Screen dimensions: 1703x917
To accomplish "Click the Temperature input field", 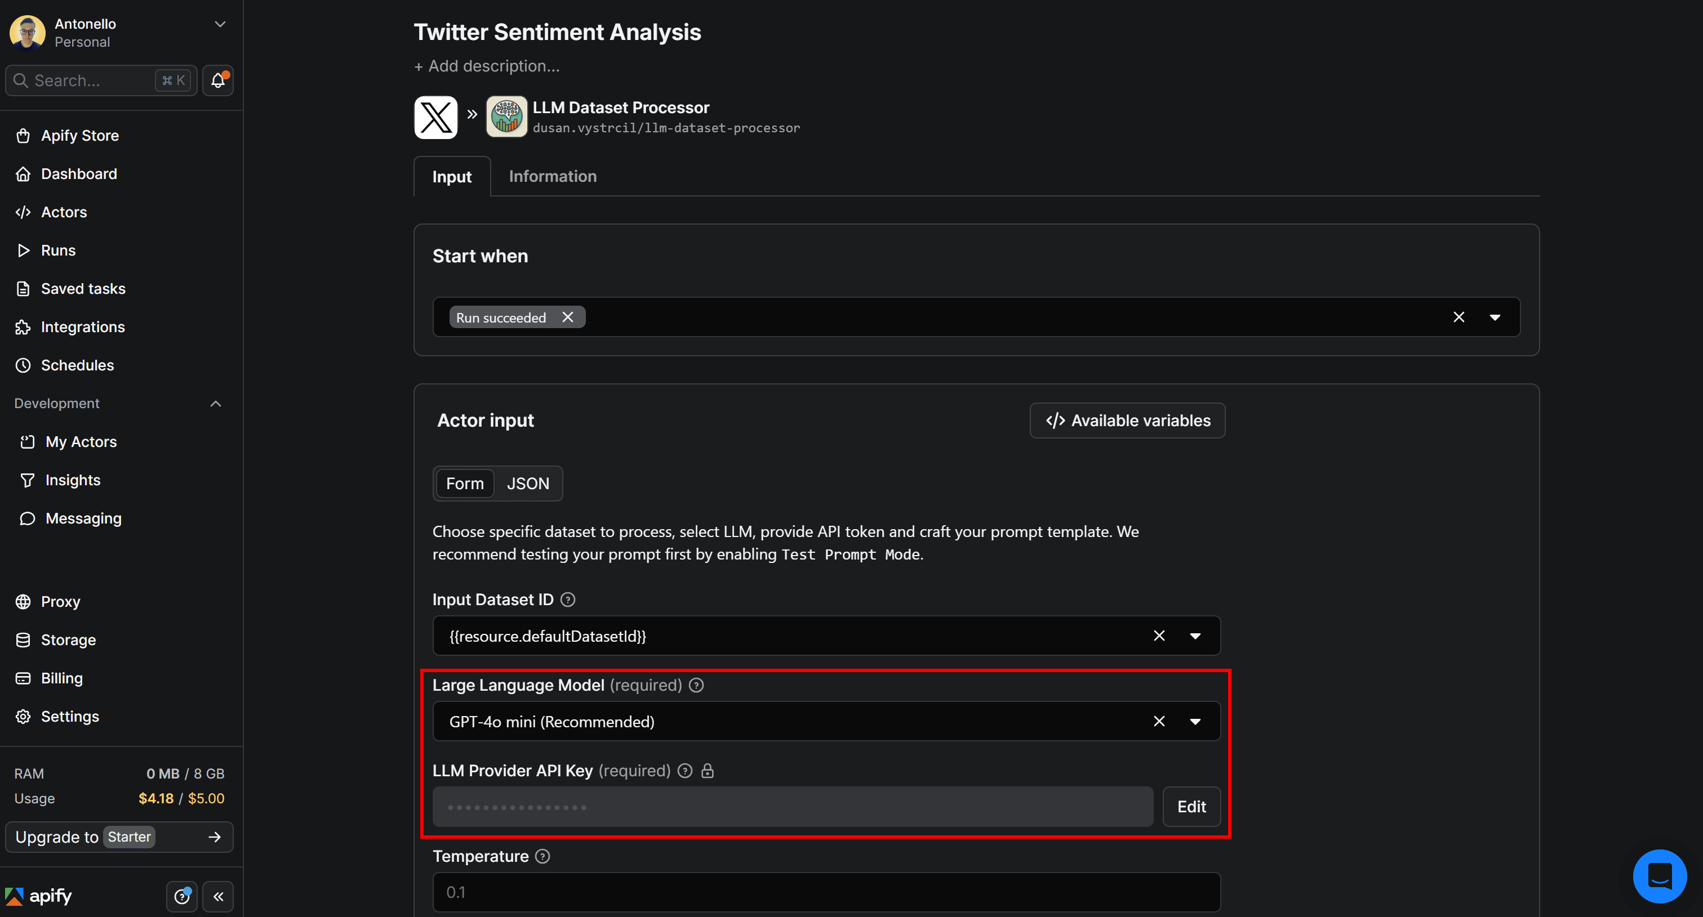I will [825, 892].
